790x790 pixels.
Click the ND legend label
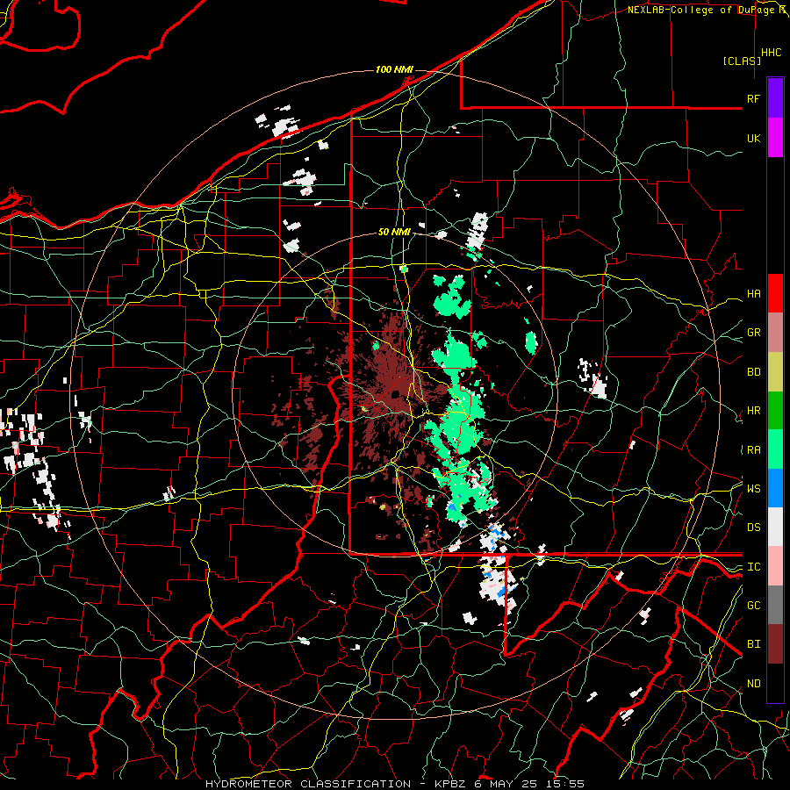click(x=753, y=684)
